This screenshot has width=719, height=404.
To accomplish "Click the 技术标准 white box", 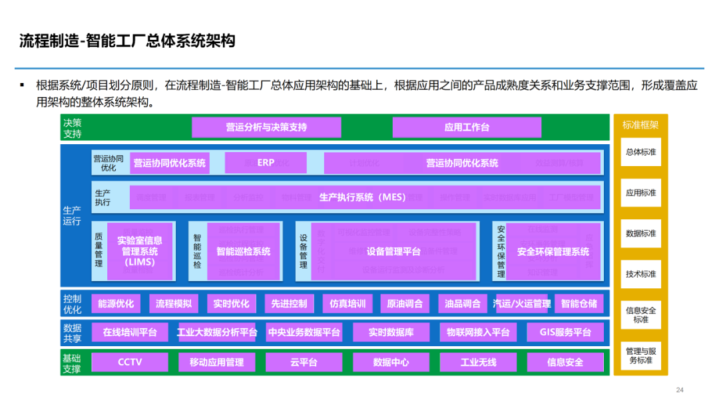I will tap(641, 274).
